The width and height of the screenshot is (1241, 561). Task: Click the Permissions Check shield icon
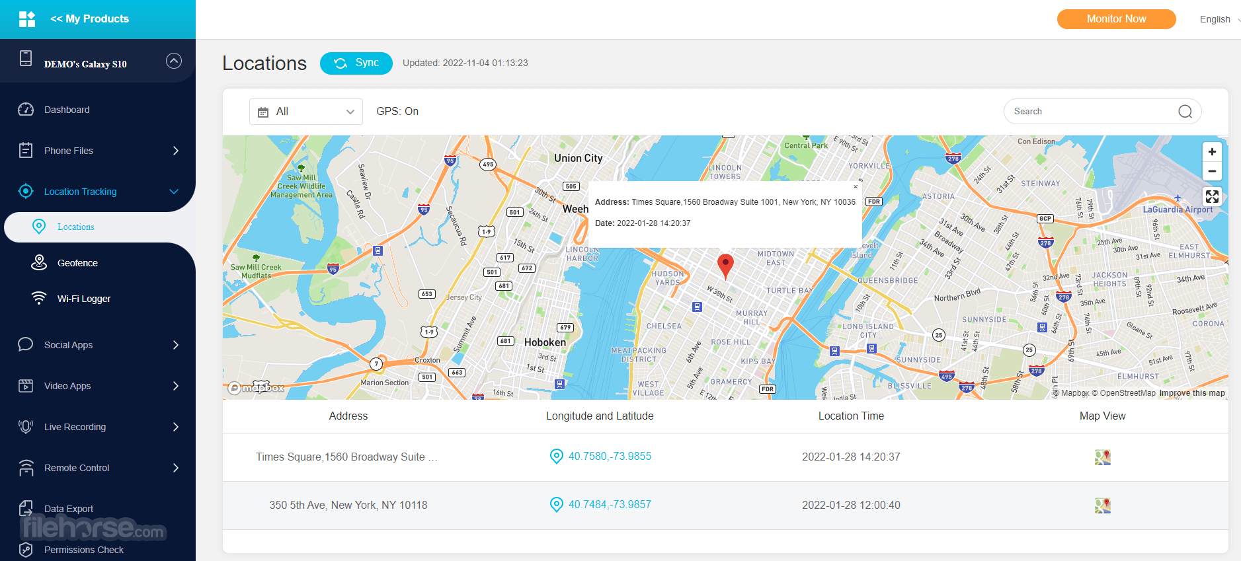(x=26, y=550)
